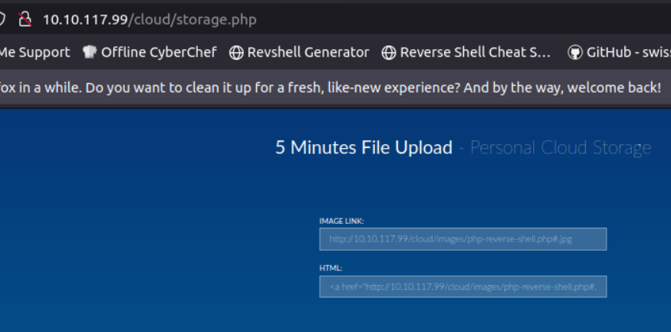The height and width of the screenshot is (332, 671).
Task: Click the IMAGE LINK label
Action: point(341,221)
